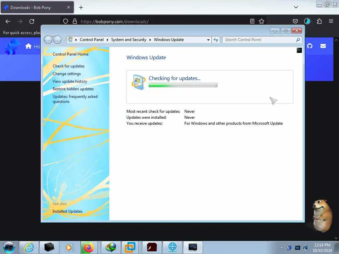Click the Bob Pony site logo
Viewport: 339px width, 254px height.
click(x=12, y=47)
